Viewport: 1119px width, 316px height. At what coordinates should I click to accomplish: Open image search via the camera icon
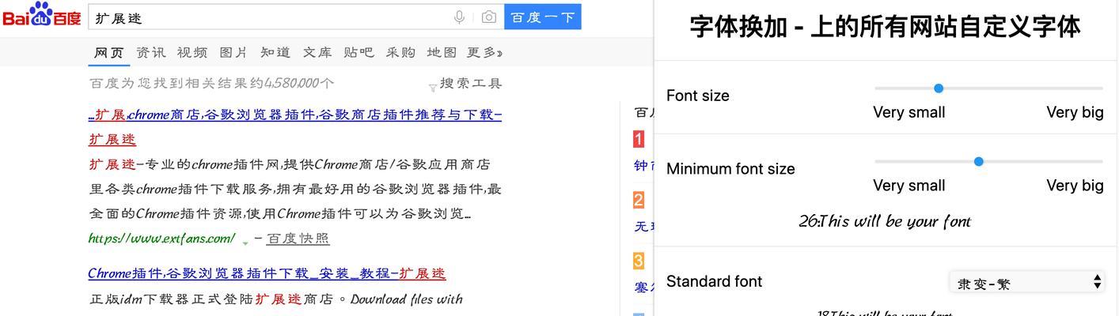pyautogui.click(x=489, y=17)
